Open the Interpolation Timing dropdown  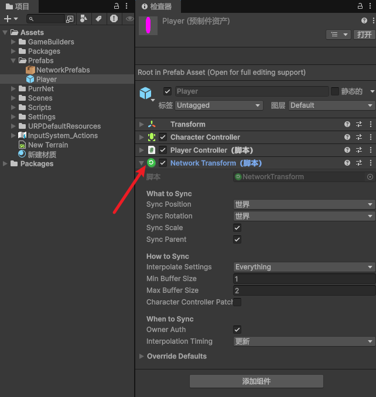tap(304, 341)
